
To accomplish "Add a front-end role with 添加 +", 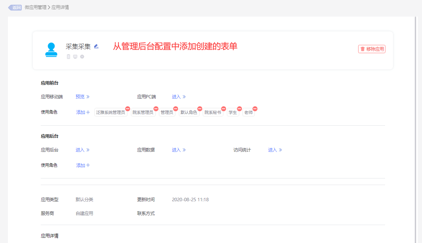I will [x=83, y=112].
